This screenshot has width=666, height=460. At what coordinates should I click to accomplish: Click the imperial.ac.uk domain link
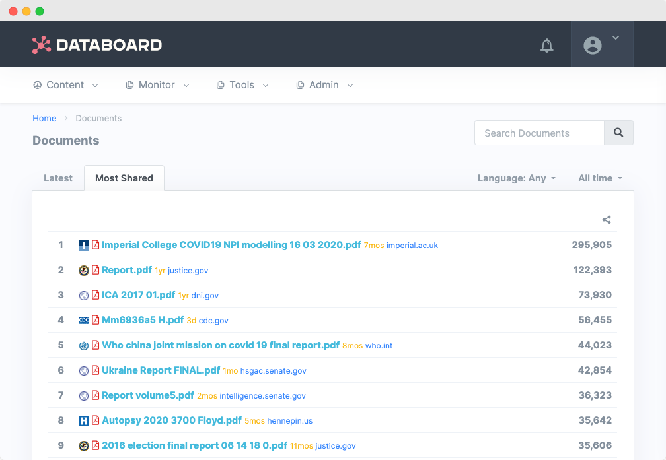pos(412,246)
